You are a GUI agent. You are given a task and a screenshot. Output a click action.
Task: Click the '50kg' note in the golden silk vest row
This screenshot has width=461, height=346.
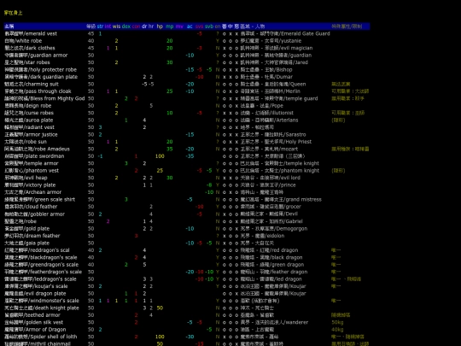[x=337, y=322]
